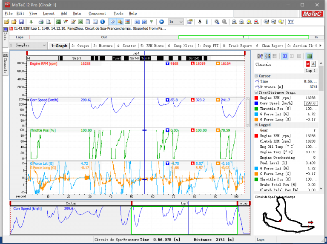Select the Corr Speed value field 299.6
327x244 pixels.
tap(311, 103)
